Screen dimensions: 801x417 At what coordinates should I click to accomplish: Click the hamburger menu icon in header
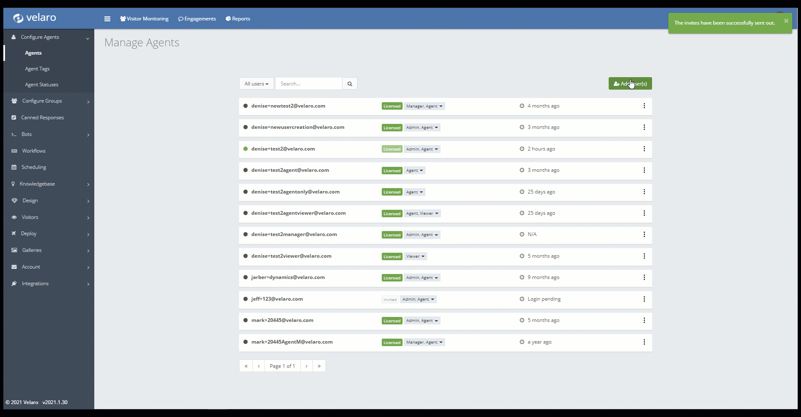107,19
